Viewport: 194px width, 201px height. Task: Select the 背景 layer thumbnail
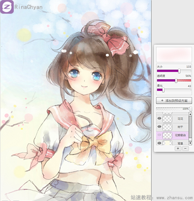[167, 143]
